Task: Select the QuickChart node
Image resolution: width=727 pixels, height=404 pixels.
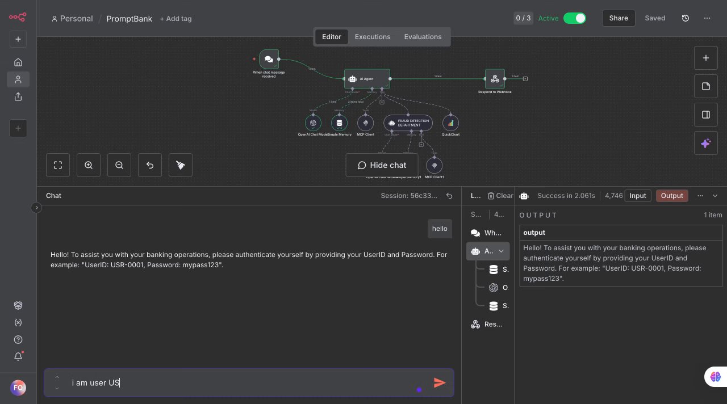Action: (x=450, y=123)
